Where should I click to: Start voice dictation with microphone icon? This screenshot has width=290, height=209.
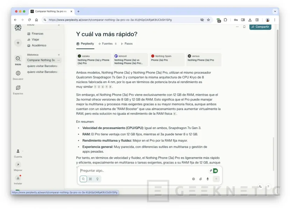pos(208,179)
